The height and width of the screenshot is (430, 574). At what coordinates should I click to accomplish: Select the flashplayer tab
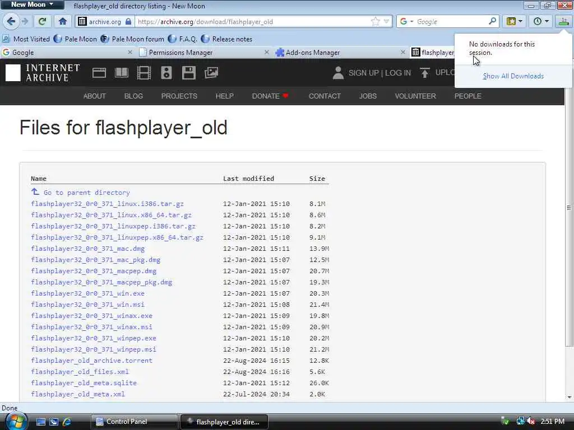tap(433, 52)
